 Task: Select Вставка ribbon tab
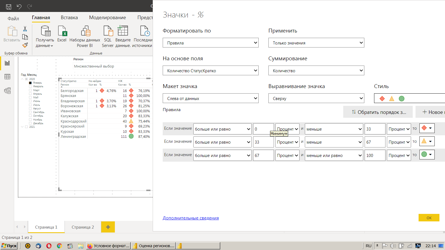pos(69,17)
